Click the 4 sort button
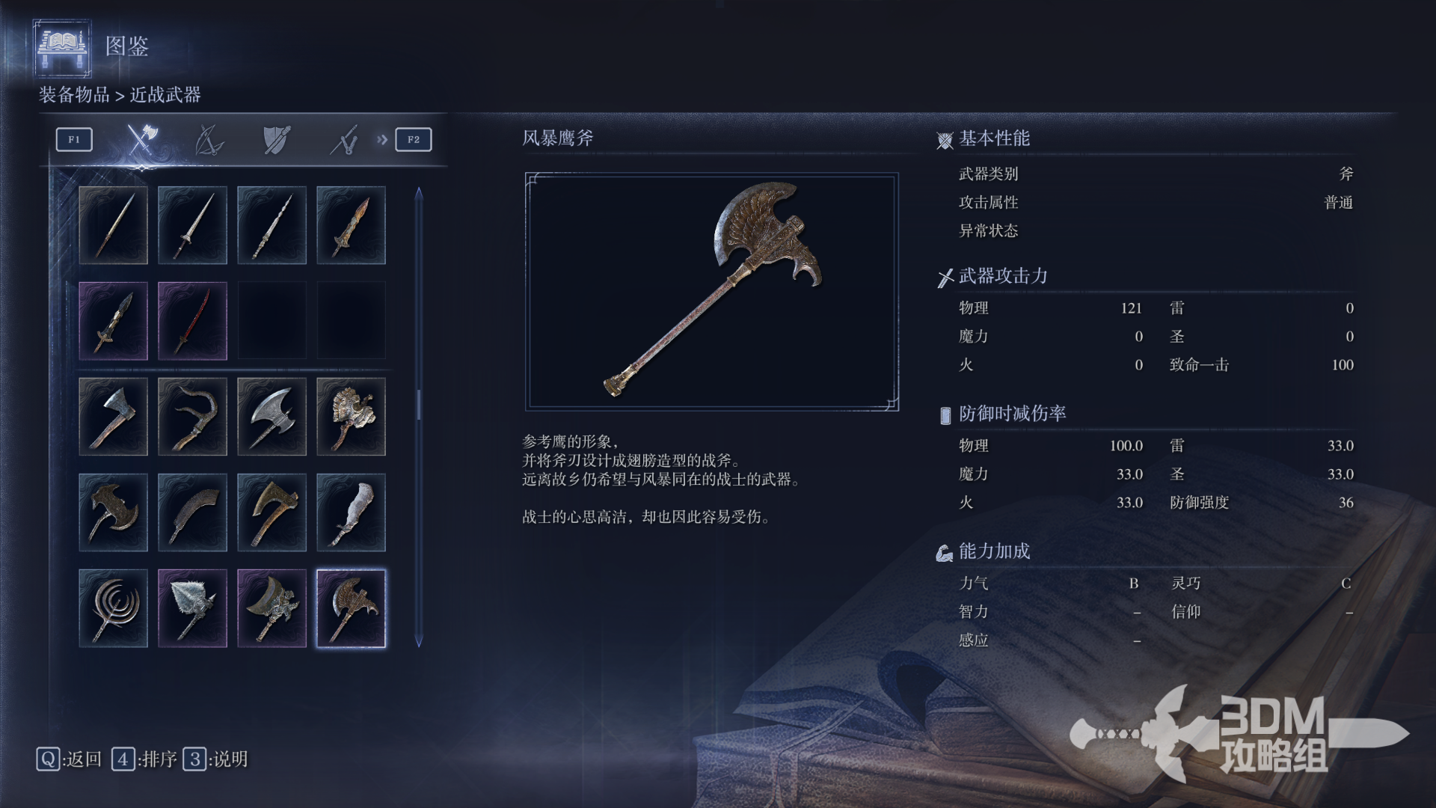Screen dimensions: 1436x808 pos(144,759)
